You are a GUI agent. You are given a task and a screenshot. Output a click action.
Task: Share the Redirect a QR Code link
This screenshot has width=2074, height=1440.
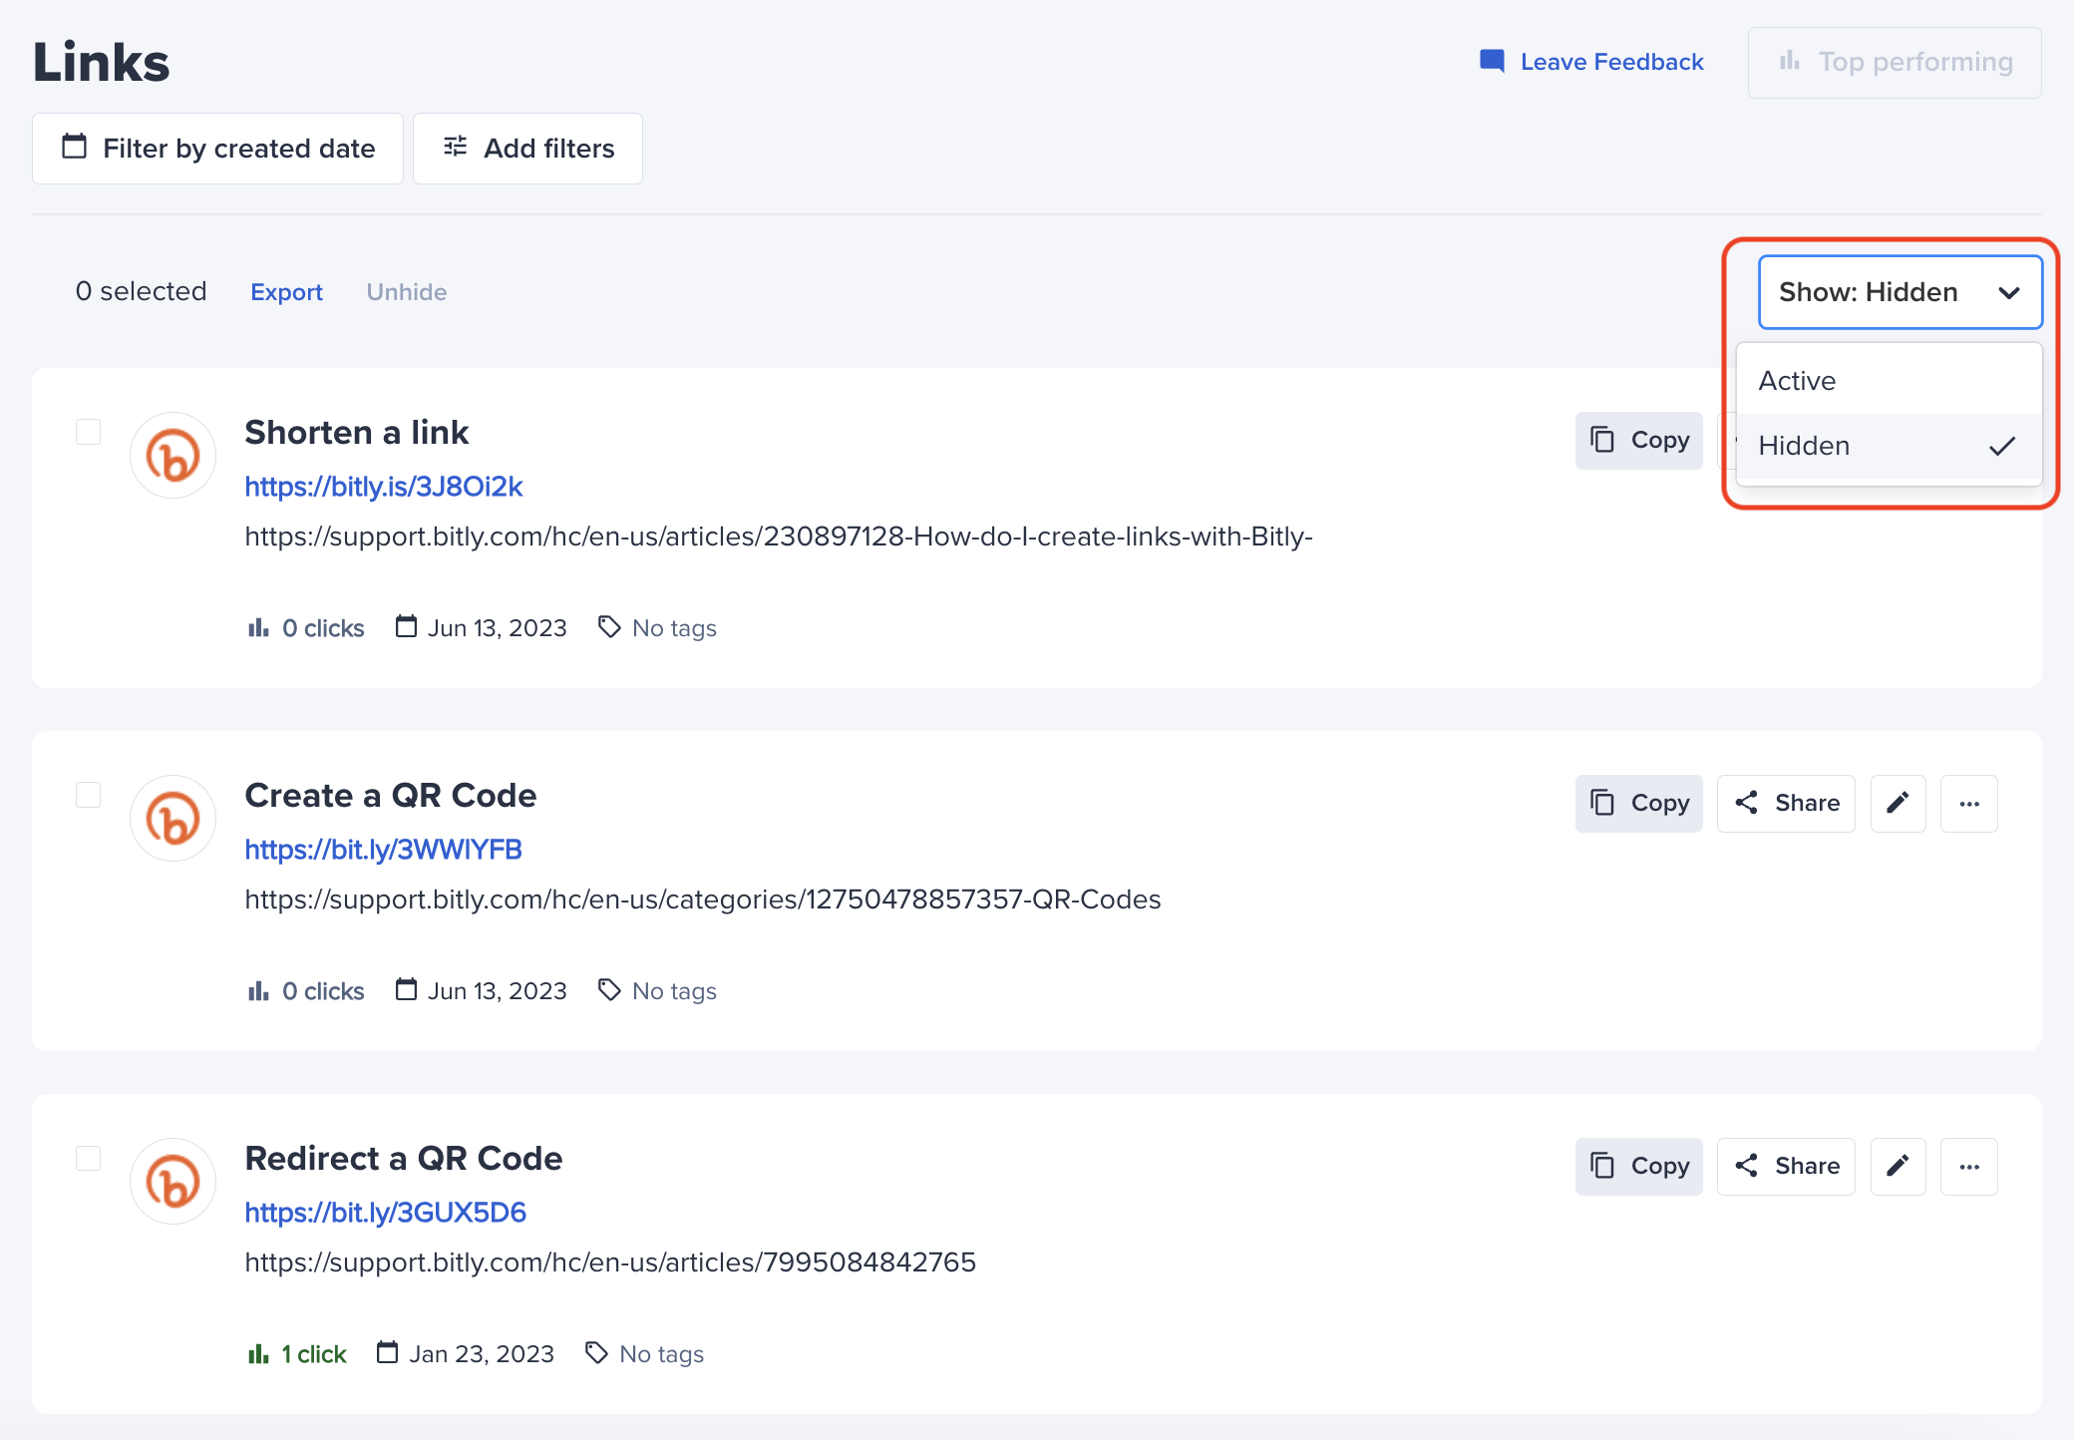pyautogui.click(x=1786, y=1166)
